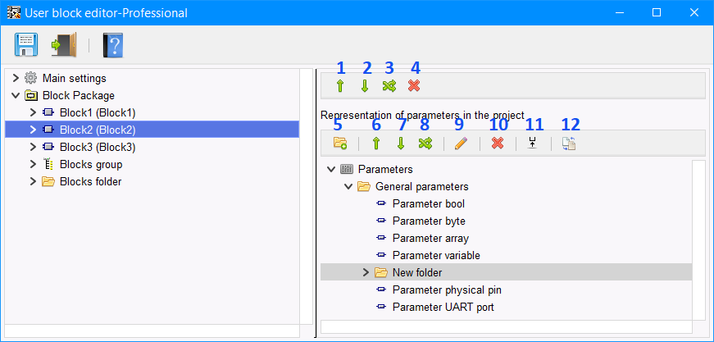Viewport: 714px width, 342px height.
Task: Expand the New folder node
Action: click(x=366, y=272)
